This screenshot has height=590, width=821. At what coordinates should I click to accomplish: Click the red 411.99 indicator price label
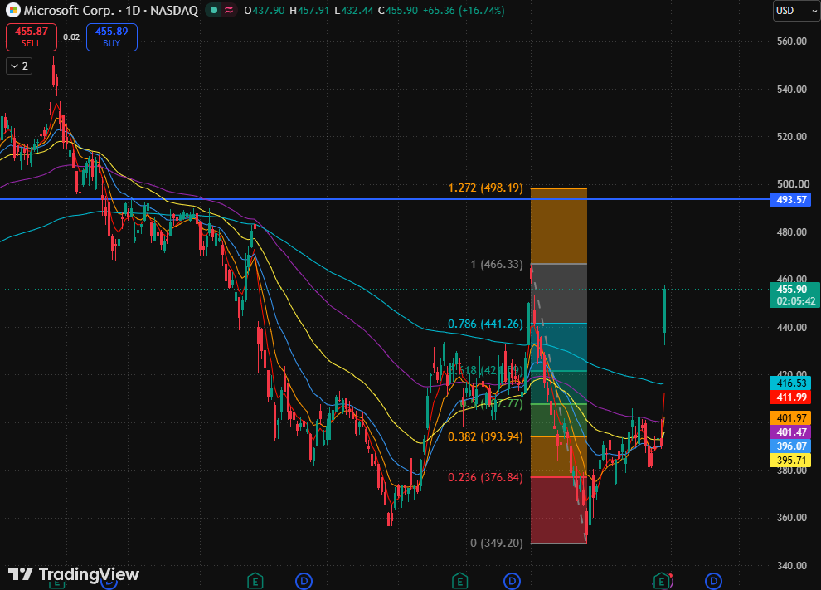click(x=790, y=397)
